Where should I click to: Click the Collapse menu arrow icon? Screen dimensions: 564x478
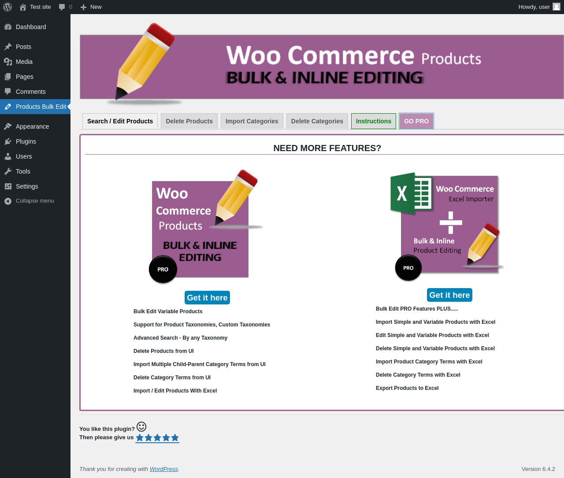(x=8, y=201)
